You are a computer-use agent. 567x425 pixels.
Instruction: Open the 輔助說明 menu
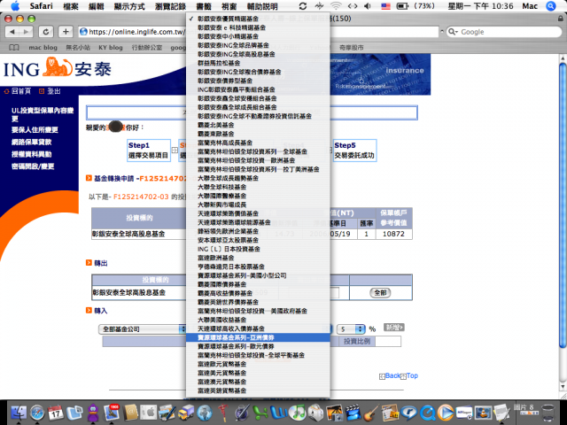[262, 6]
